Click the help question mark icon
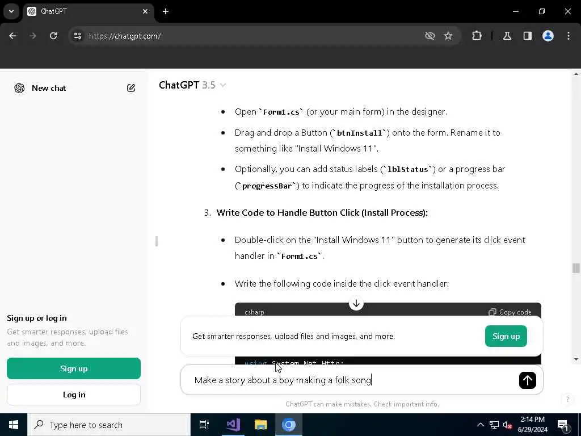The image size is (581, 436). tap(567, 399)
